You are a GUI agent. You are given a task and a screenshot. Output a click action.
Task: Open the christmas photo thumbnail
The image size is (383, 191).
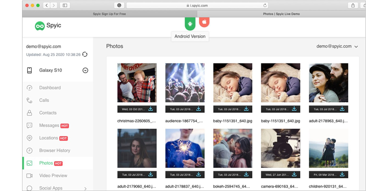[137, 83]
